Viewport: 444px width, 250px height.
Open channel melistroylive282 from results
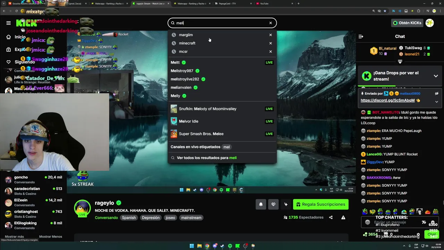(222, 79)
